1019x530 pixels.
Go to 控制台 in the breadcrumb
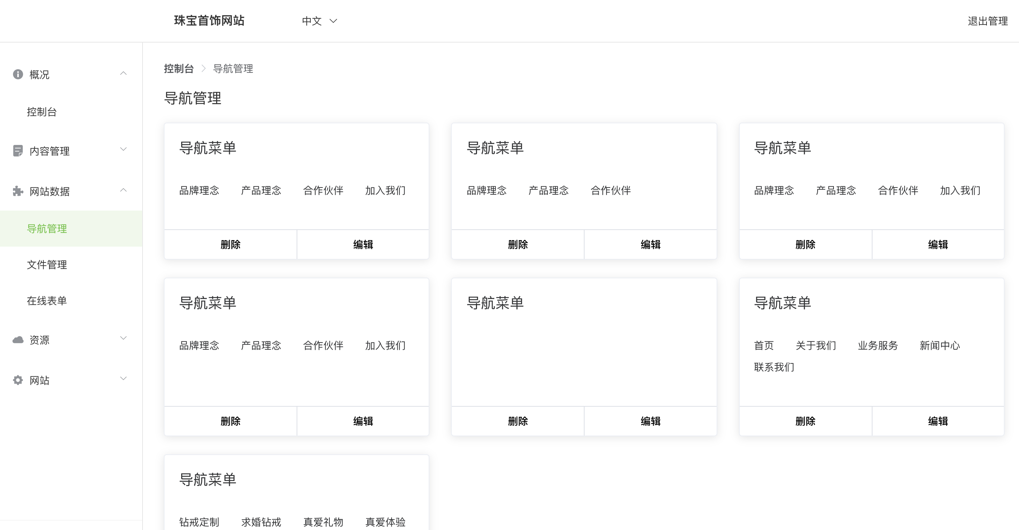click(x=179, y=69)
